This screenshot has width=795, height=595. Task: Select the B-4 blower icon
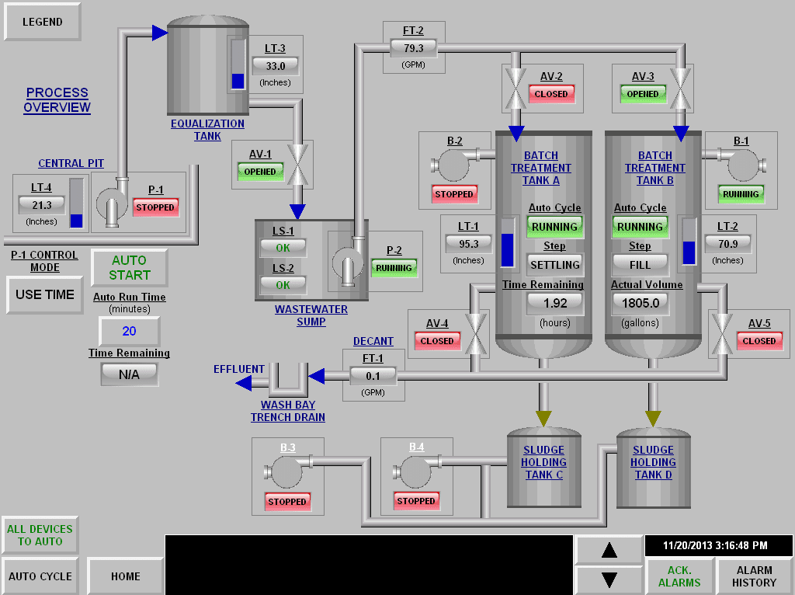[416, 471]
